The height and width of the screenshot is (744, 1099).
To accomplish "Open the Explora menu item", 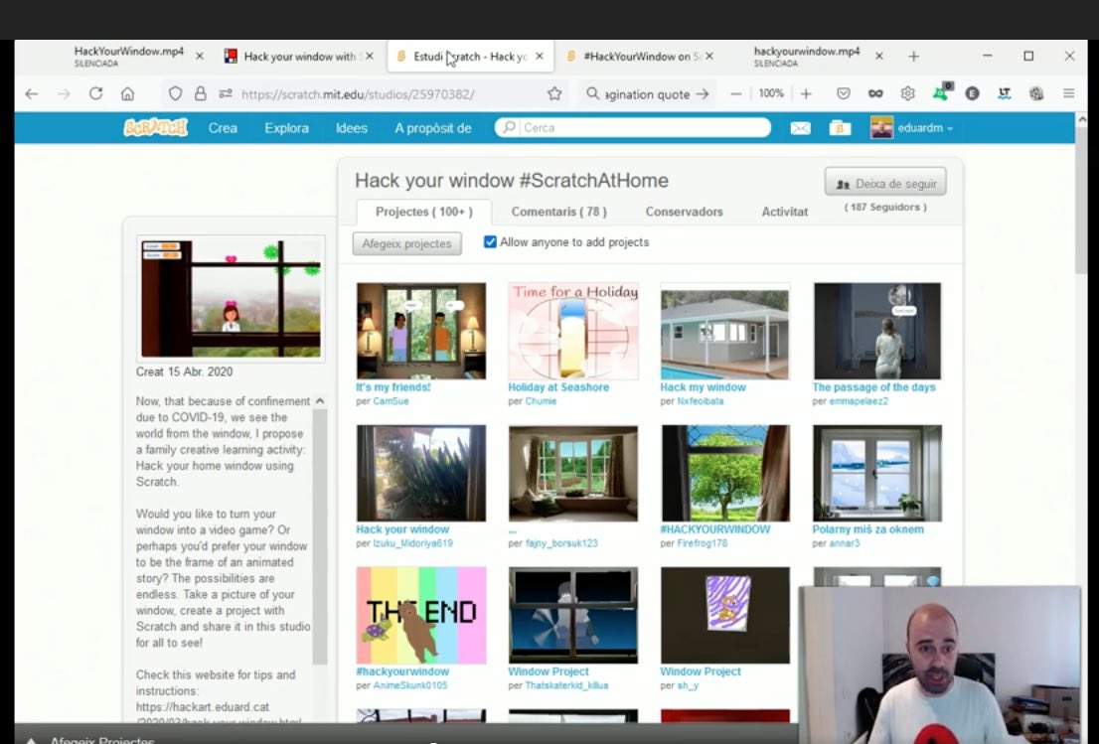I will click(286, 128).
